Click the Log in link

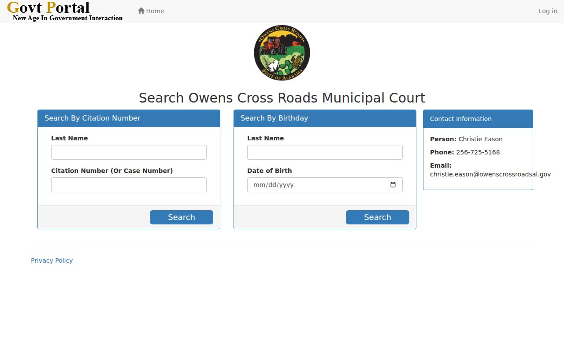(x=548, y=11)
